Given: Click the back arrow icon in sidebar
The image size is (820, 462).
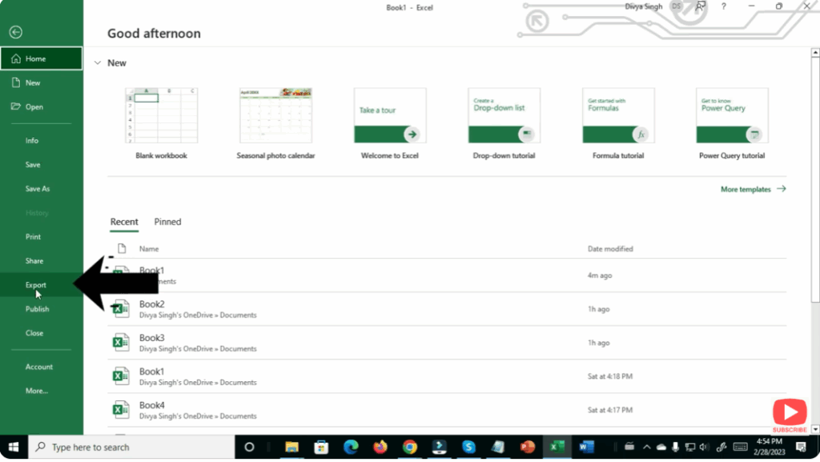Looking at the screenshot, I should [x=15, y=32].
